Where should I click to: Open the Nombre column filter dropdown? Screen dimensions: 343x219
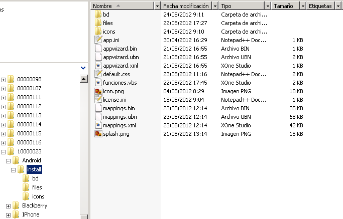(157, 6)
